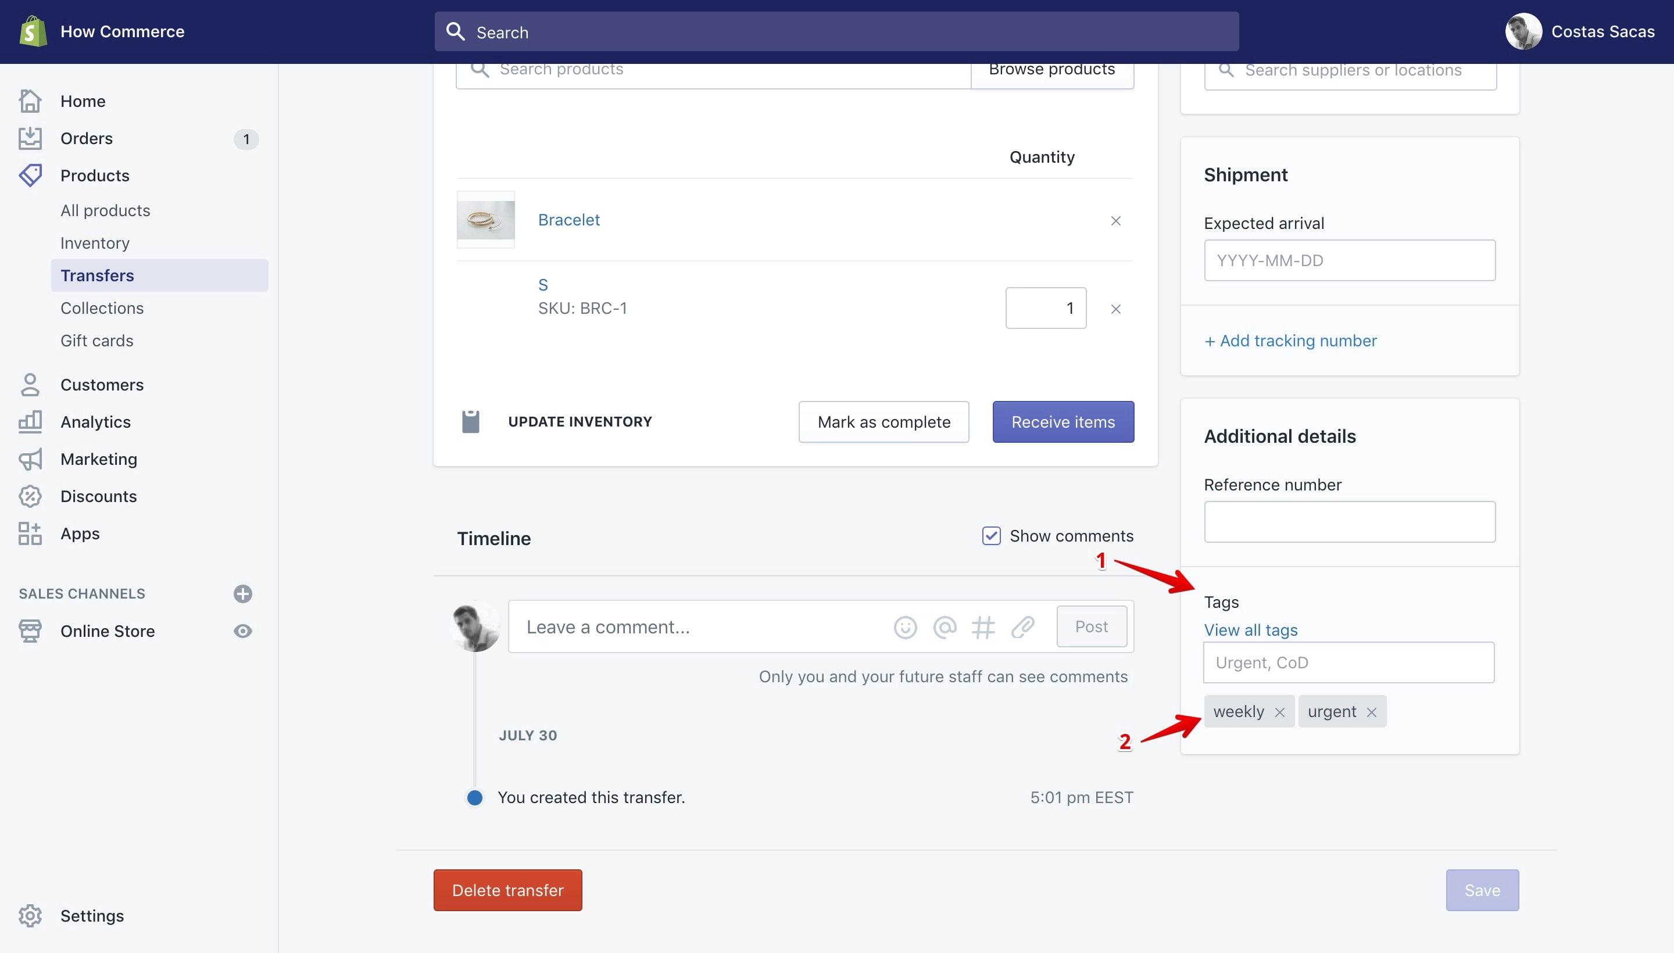
Task: Click the top search bar magnifier icon
Action: (455, 31)
